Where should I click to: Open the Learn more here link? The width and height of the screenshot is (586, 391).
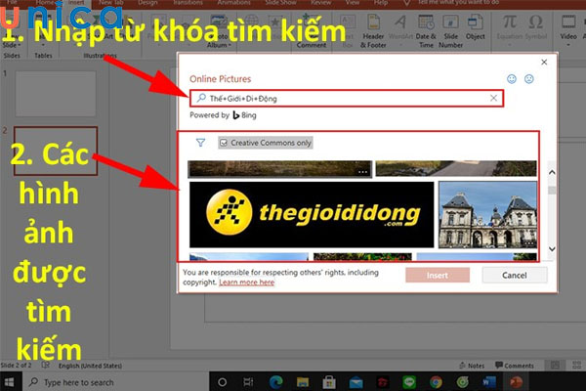[x=247, y=282]
